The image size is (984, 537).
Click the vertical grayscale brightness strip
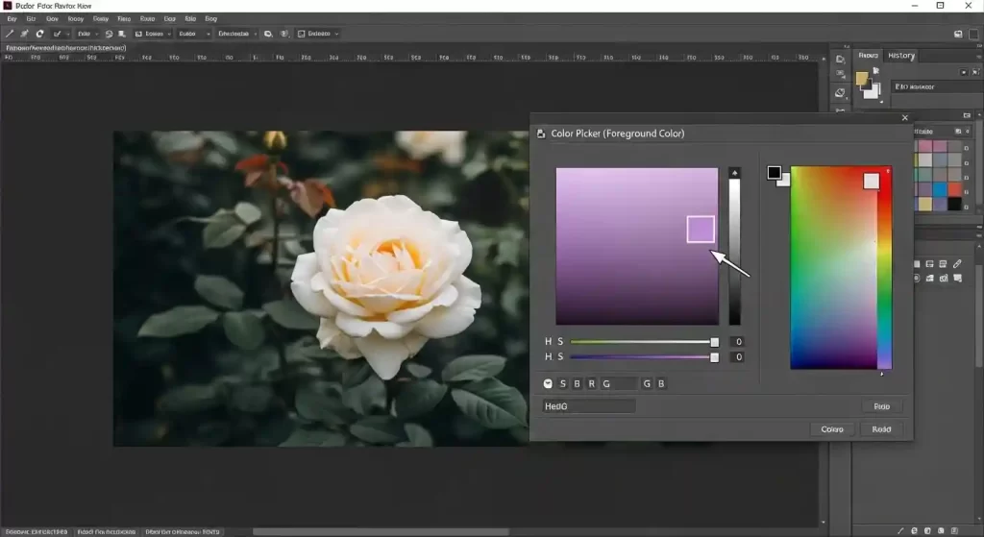(734, 252)
